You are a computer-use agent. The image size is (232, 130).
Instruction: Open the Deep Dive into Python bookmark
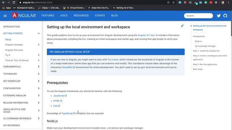pyautogui.click(x=99, y=8)
